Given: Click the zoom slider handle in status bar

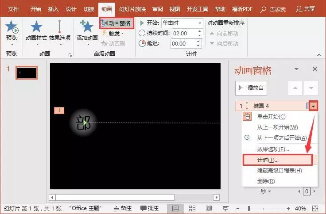Looking at the screenshot, I should tap(249, 208).
